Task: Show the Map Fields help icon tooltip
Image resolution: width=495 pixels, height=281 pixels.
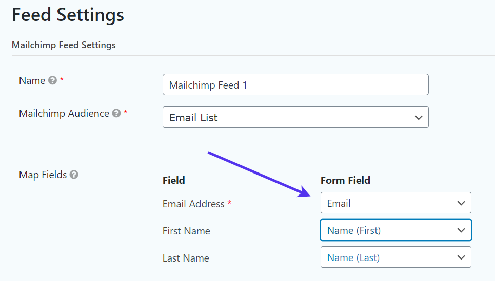Action: [x=74, y=175]
